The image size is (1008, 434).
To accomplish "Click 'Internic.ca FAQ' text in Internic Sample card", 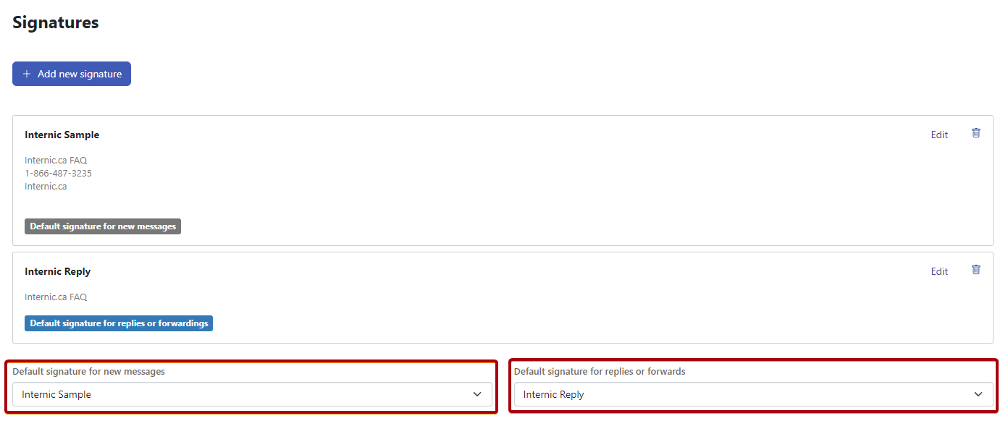I will pyautogui.click(x=56, y=161).
